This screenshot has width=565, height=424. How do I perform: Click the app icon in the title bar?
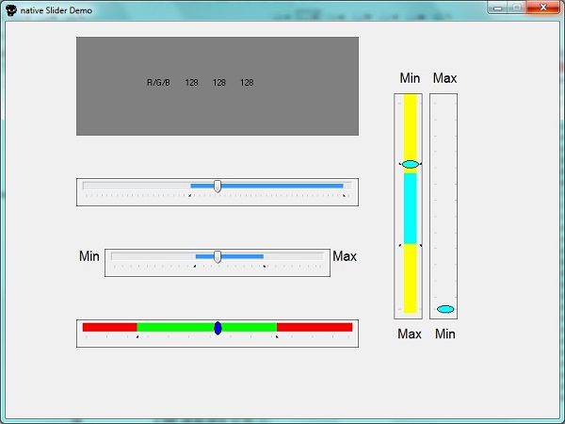10,8
